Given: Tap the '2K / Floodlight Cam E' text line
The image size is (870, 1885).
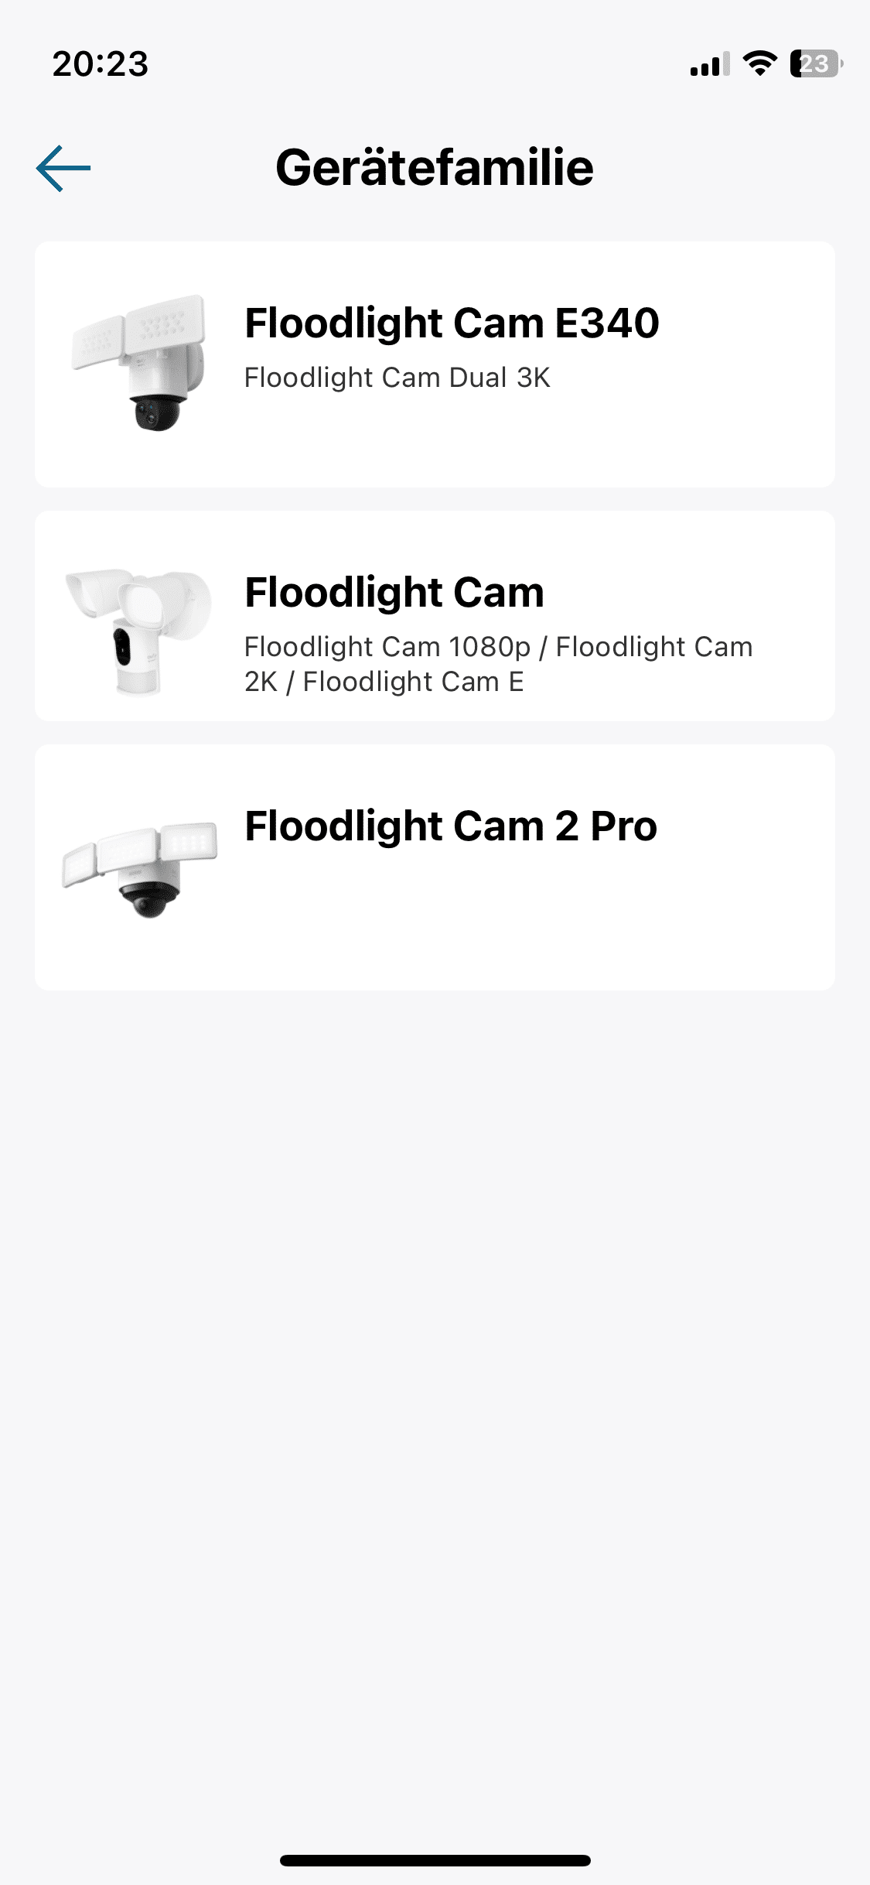Looking at the screenshot, I should [384, 682].
